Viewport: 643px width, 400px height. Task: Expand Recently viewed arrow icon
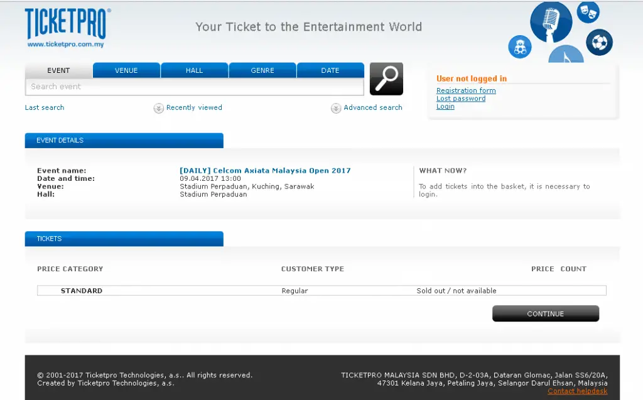point(159,108)
